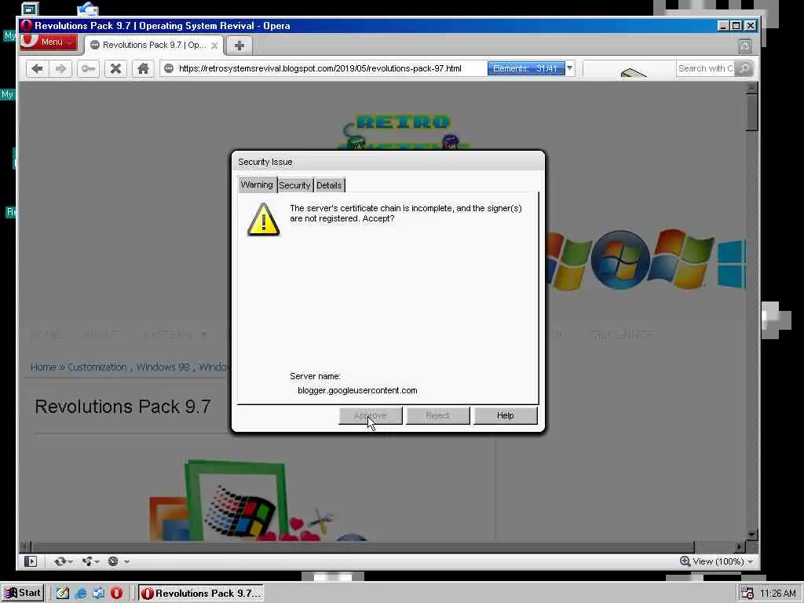Click the zoom magnifier icon in status bar
Image resolution: width=804 pixels, height=603 pixels.
[x=685, y=561]
